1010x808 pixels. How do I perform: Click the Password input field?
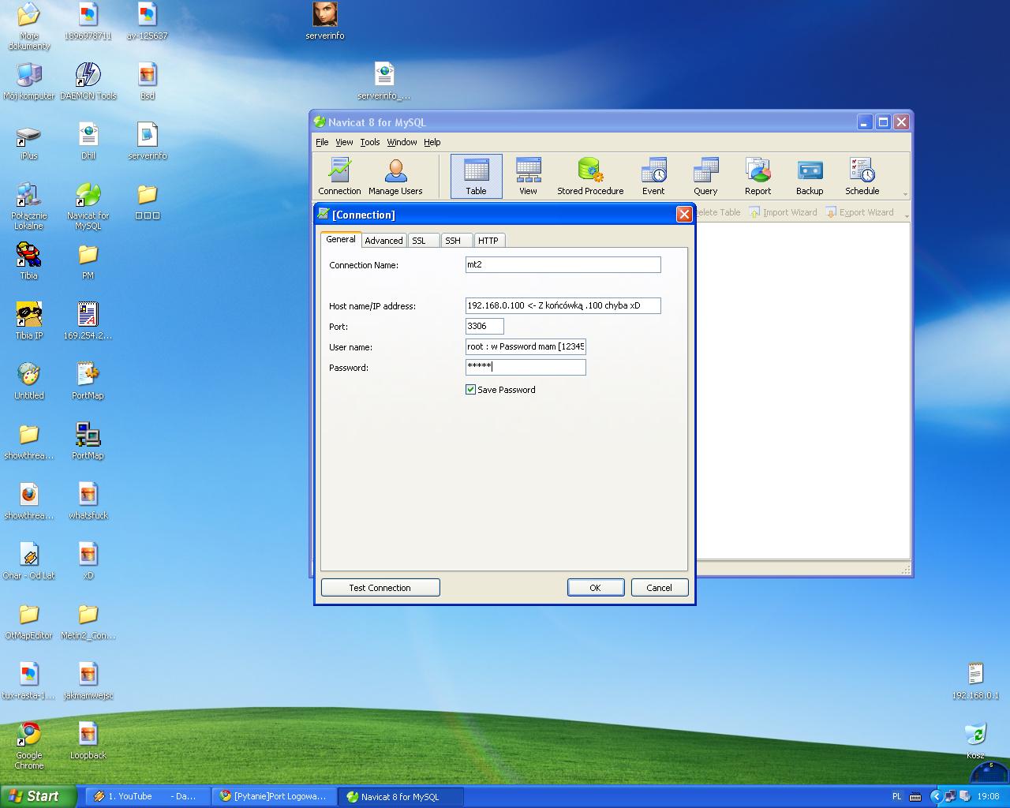(526, 368)
